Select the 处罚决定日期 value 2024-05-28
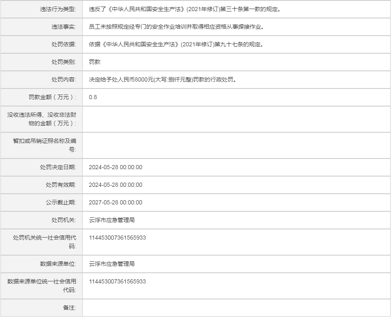 coord(116,167)
